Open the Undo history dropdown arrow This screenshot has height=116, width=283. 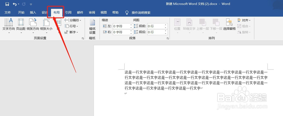[18, 4]
